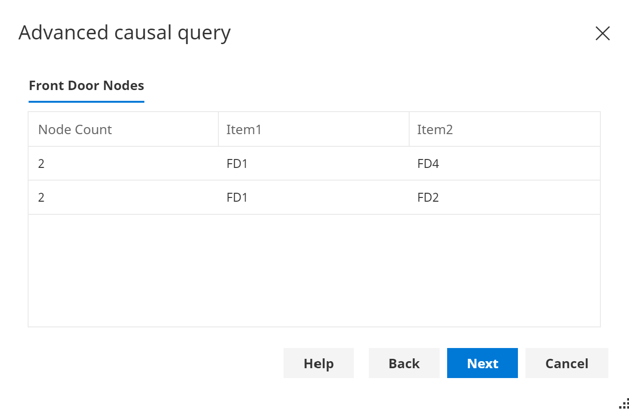This screenshot has height=409, width=629.
Task: Click the Advanced causal query title
Action: click(125, 33)
